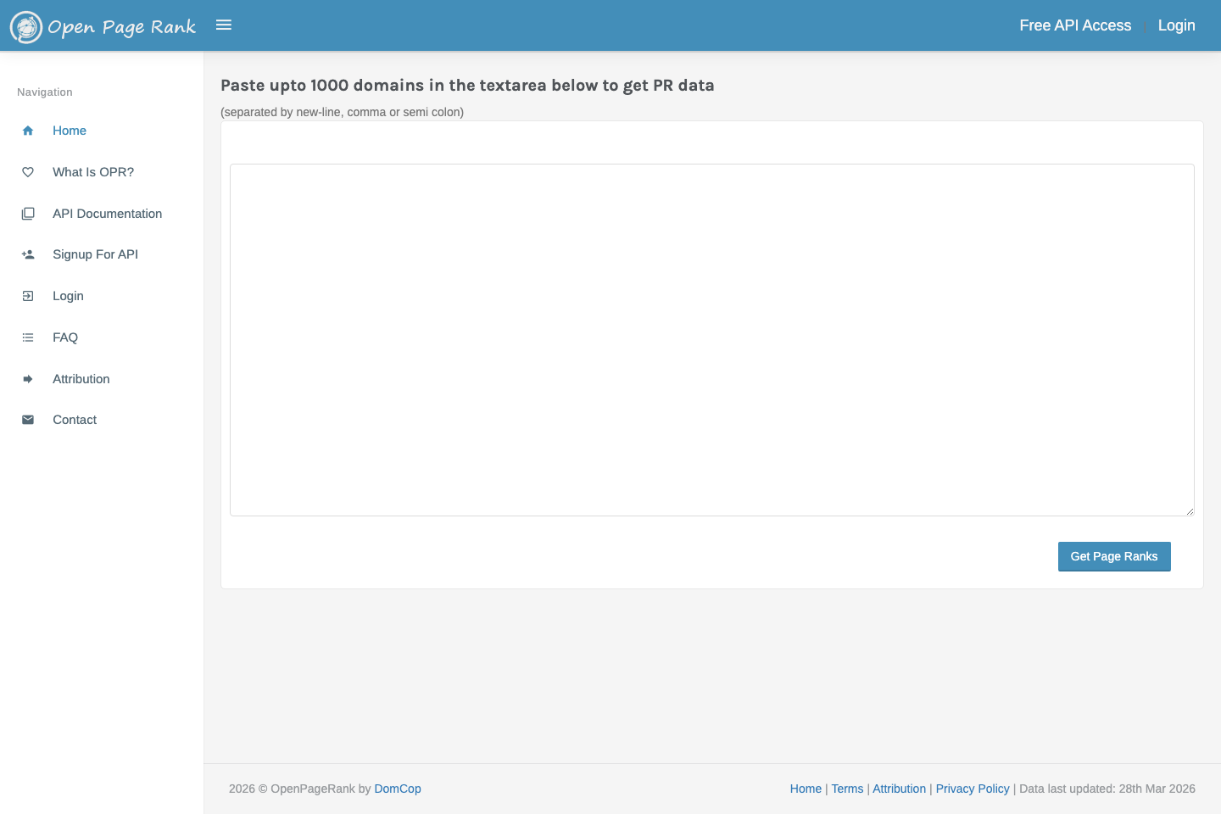1221x814 pixels.
Task: Click the person-add icon for Signup For API
Action: pyautogui.click(x=28, y=254)
